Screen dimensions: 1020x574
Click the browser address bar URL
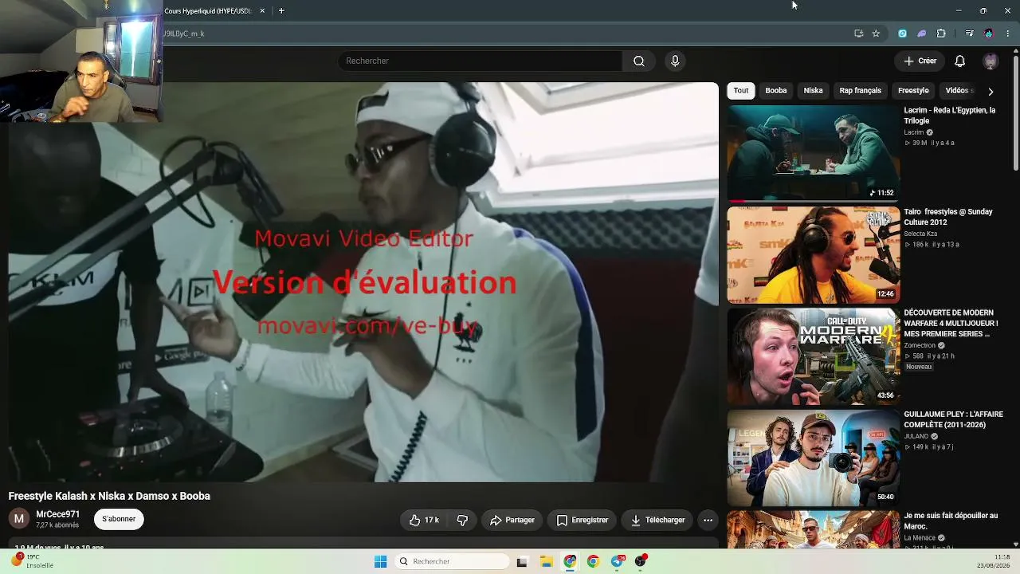[x=184, y=33]
